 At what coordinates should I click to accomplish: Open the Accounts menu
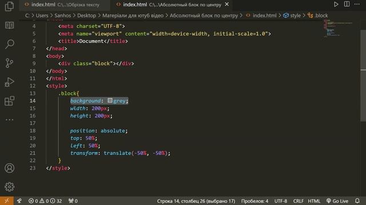pos(9,168)
